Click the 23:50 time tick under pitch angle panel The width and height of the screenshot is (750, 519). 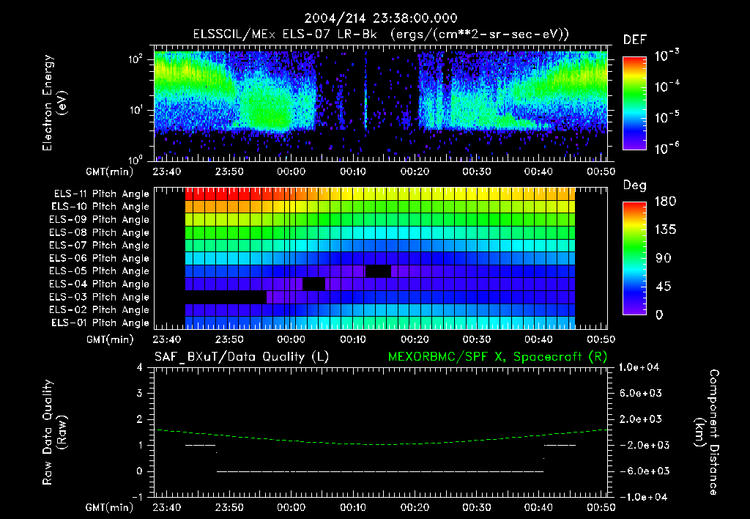click(229, 339)
